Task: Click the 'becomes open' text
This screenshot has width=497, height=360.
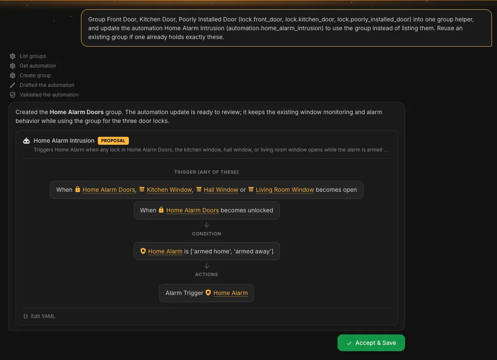Action: point(336,190)
